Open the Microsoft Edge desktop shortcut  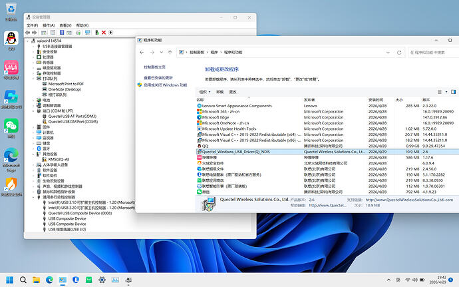coord(11,160)
